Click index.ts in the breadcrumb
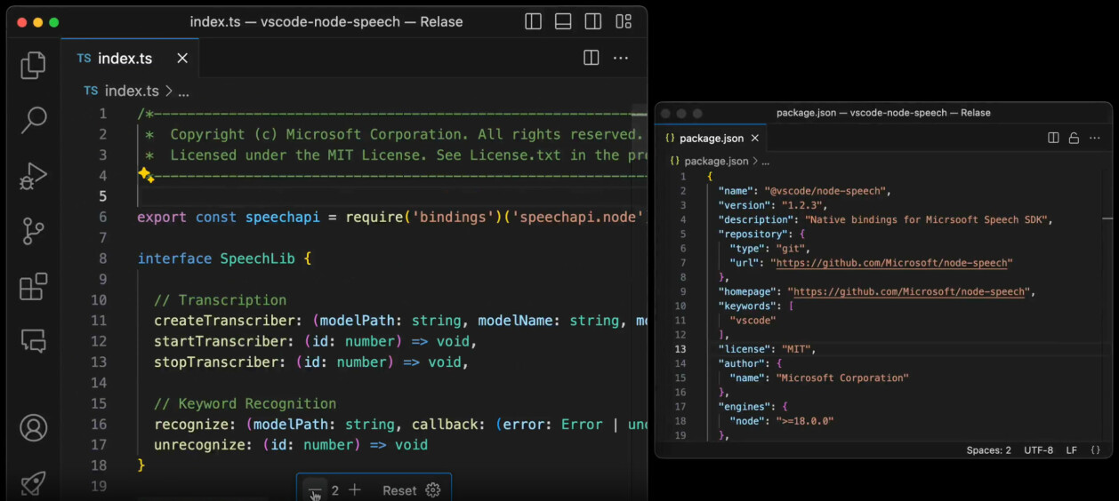 coord(132,91)
